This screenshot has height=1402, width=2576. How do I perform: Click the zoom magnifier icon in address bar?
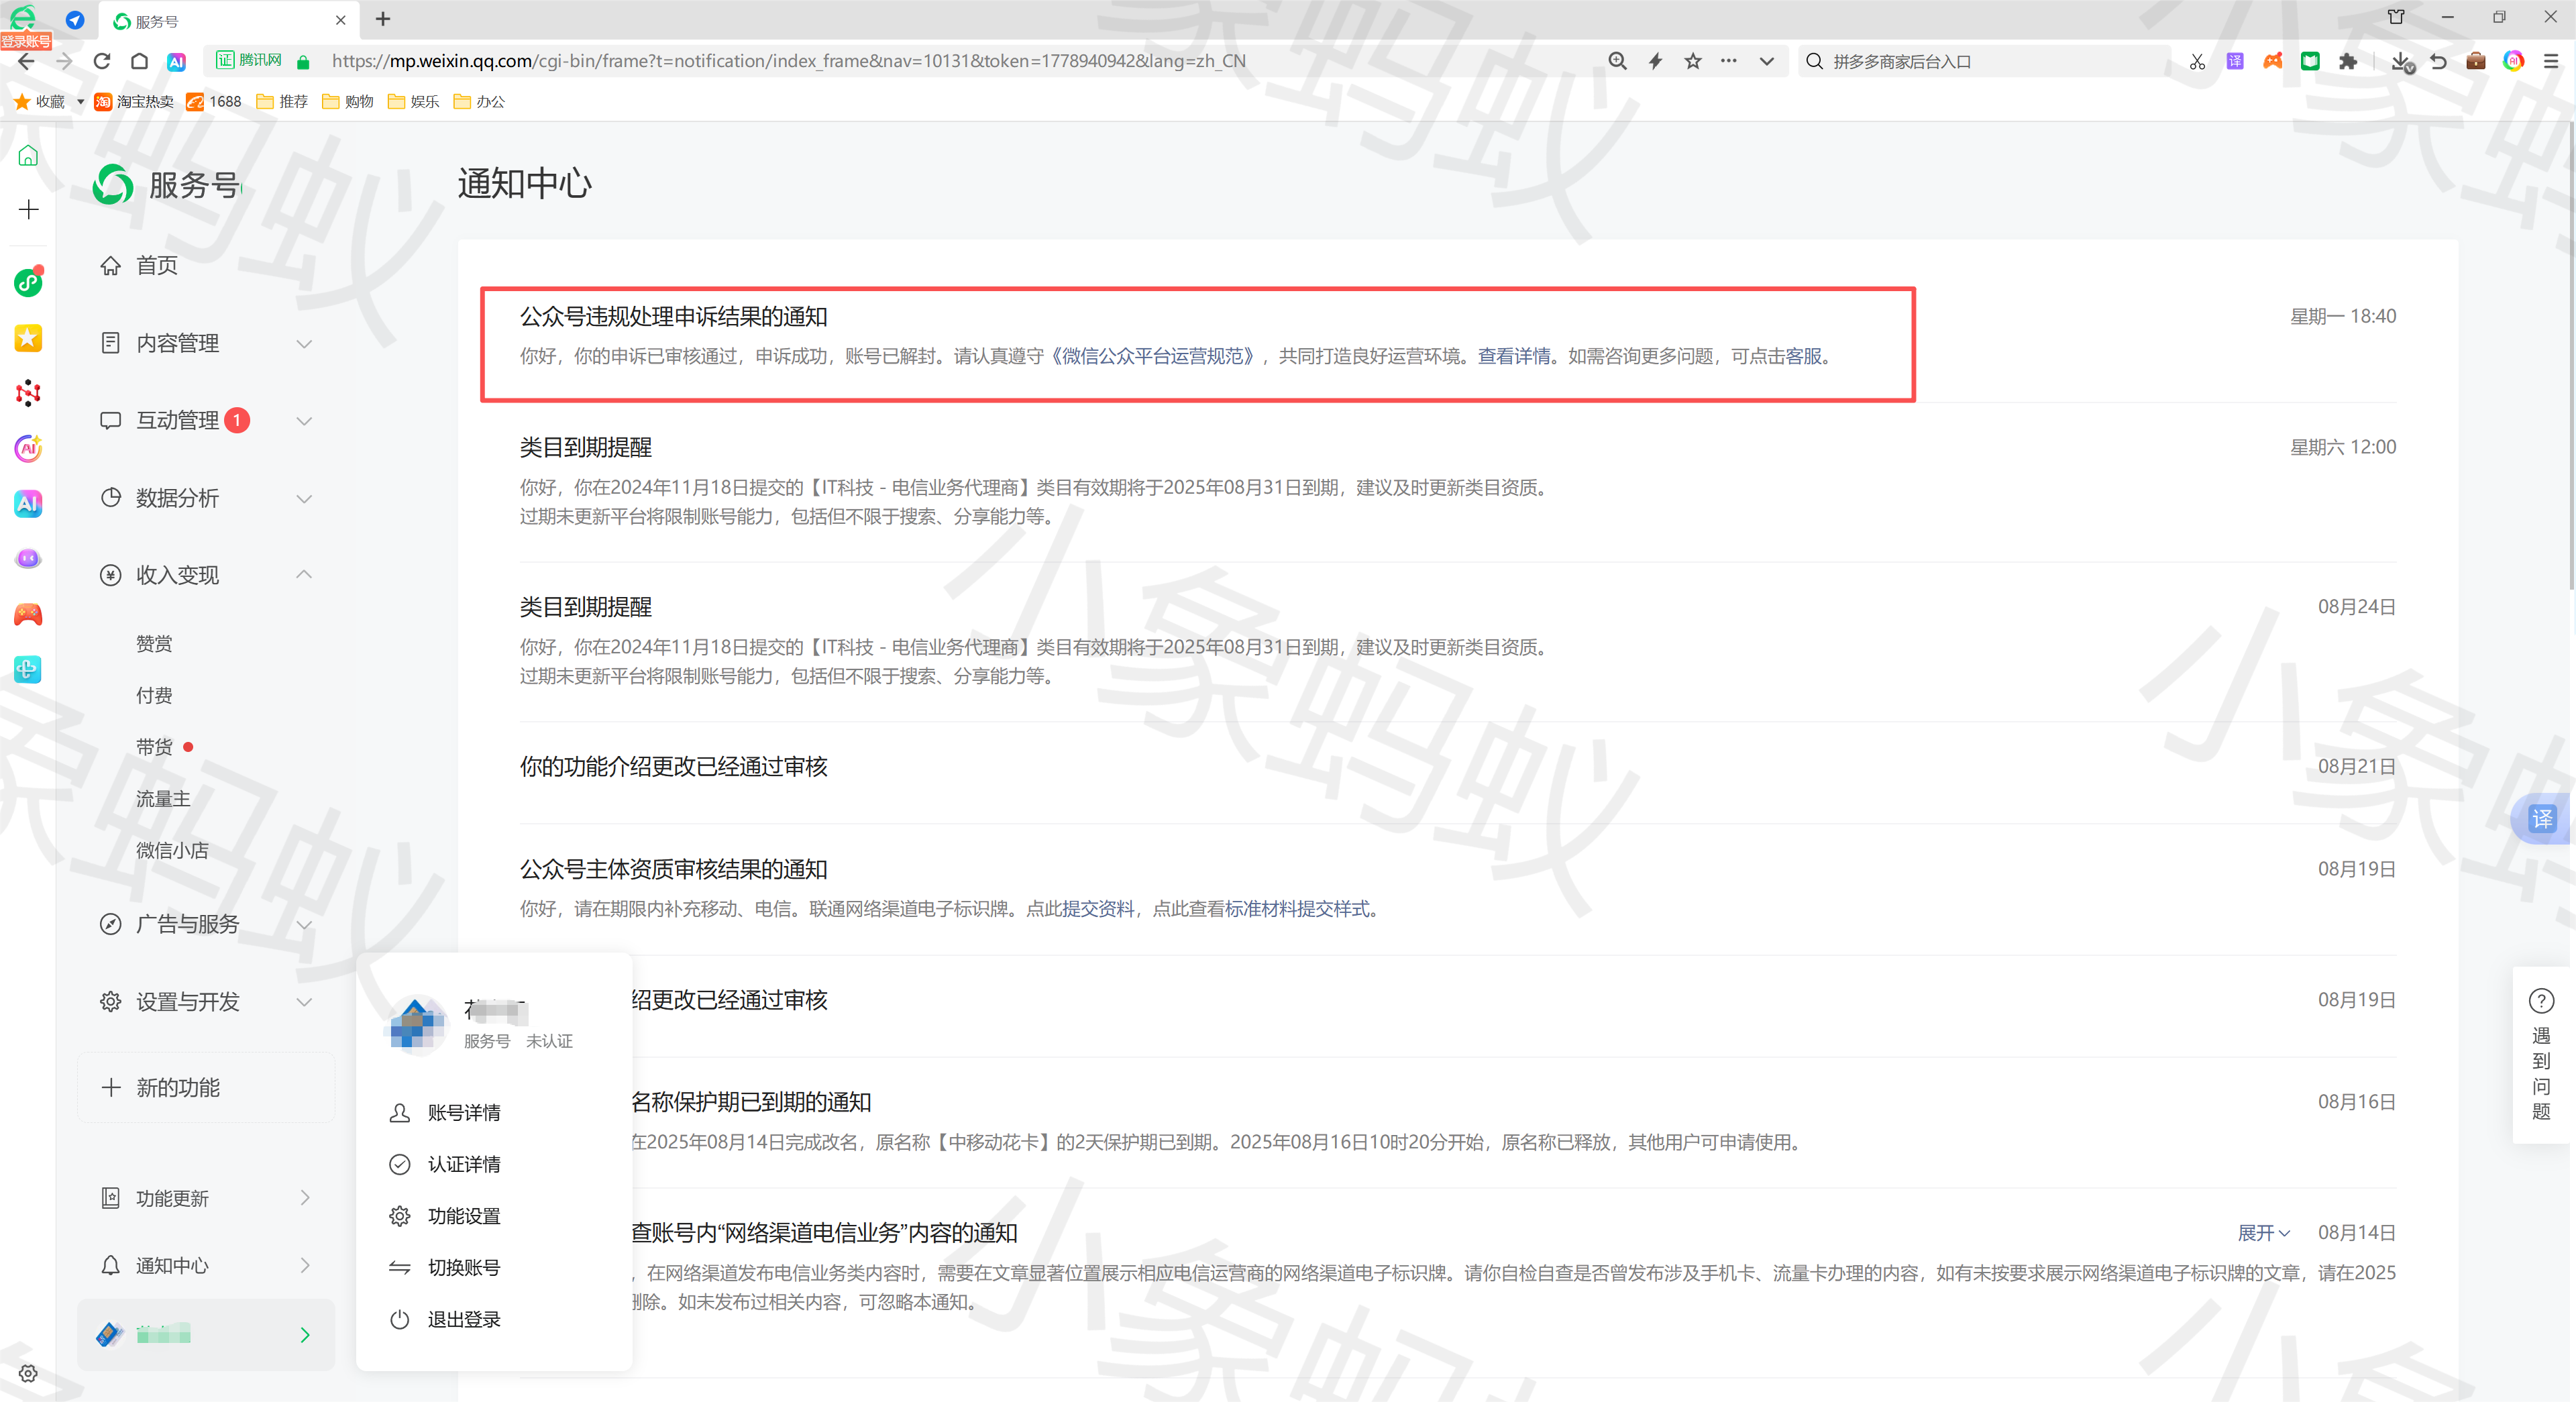pyautogui.click(x=1617, y=61)
